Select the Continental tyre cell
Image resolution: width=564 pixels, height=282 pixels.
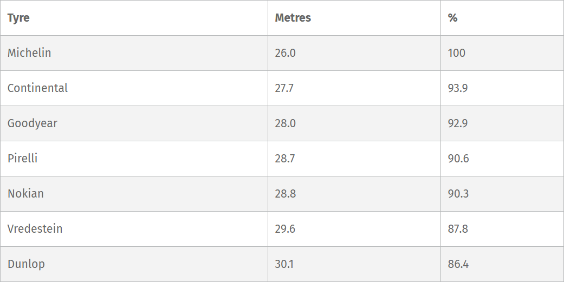coord(37,88)
